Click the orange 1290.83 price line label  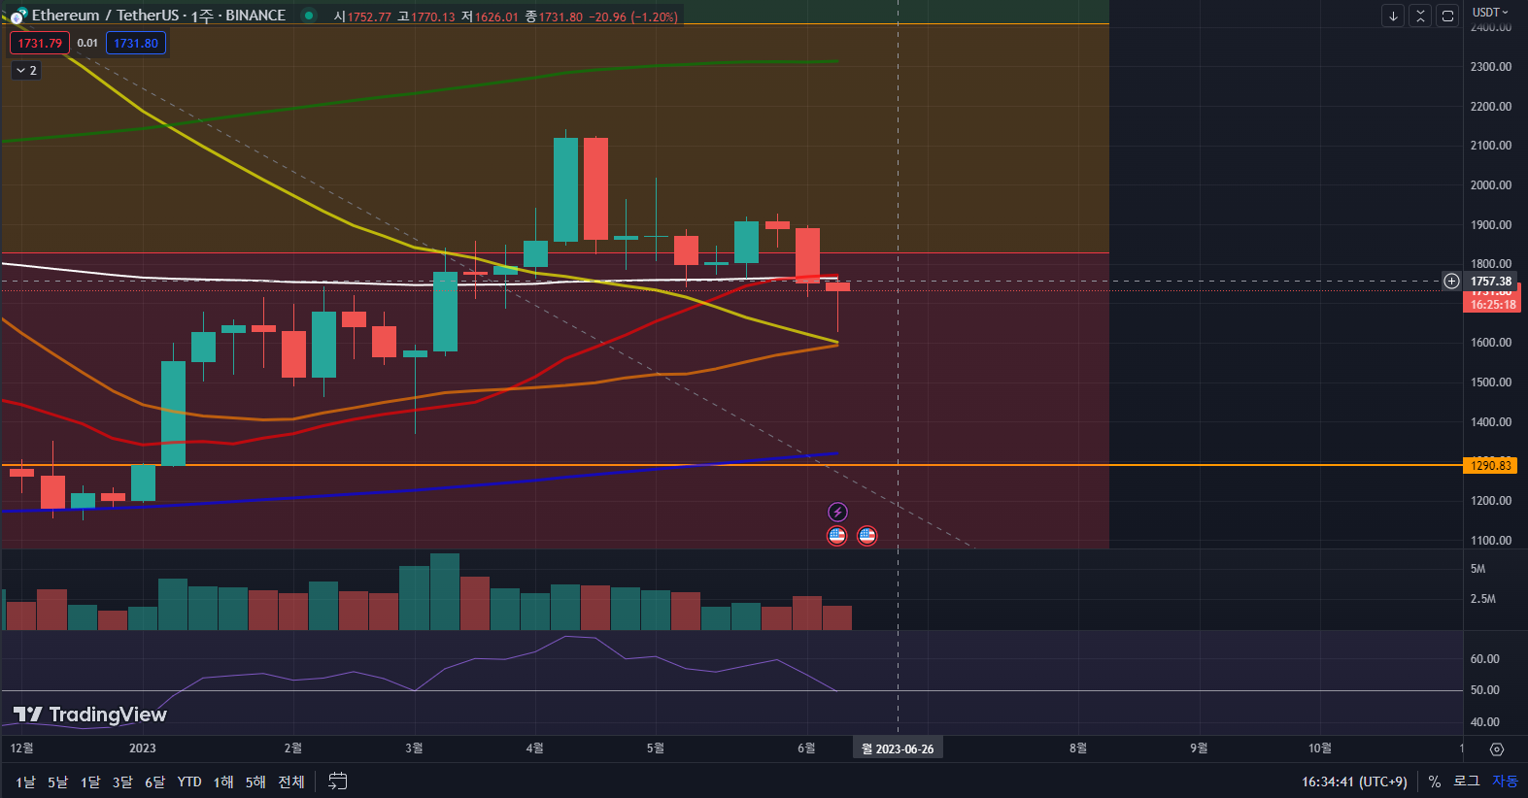click(1490, 466)
